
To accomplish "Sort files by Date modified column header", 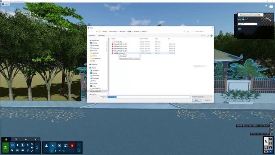I will point(144,39).
